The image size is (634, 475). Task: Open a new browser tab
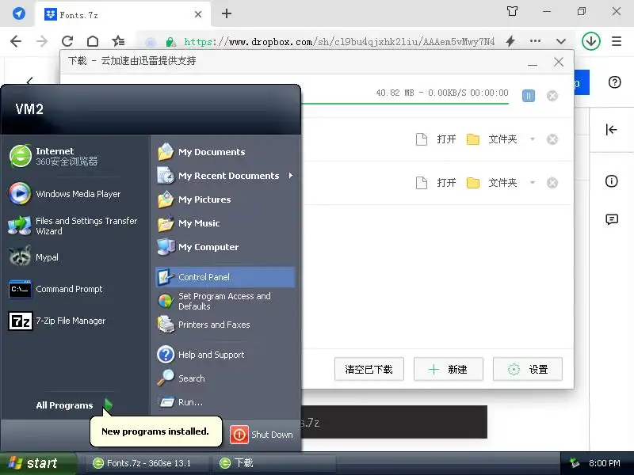pos(227,13)
